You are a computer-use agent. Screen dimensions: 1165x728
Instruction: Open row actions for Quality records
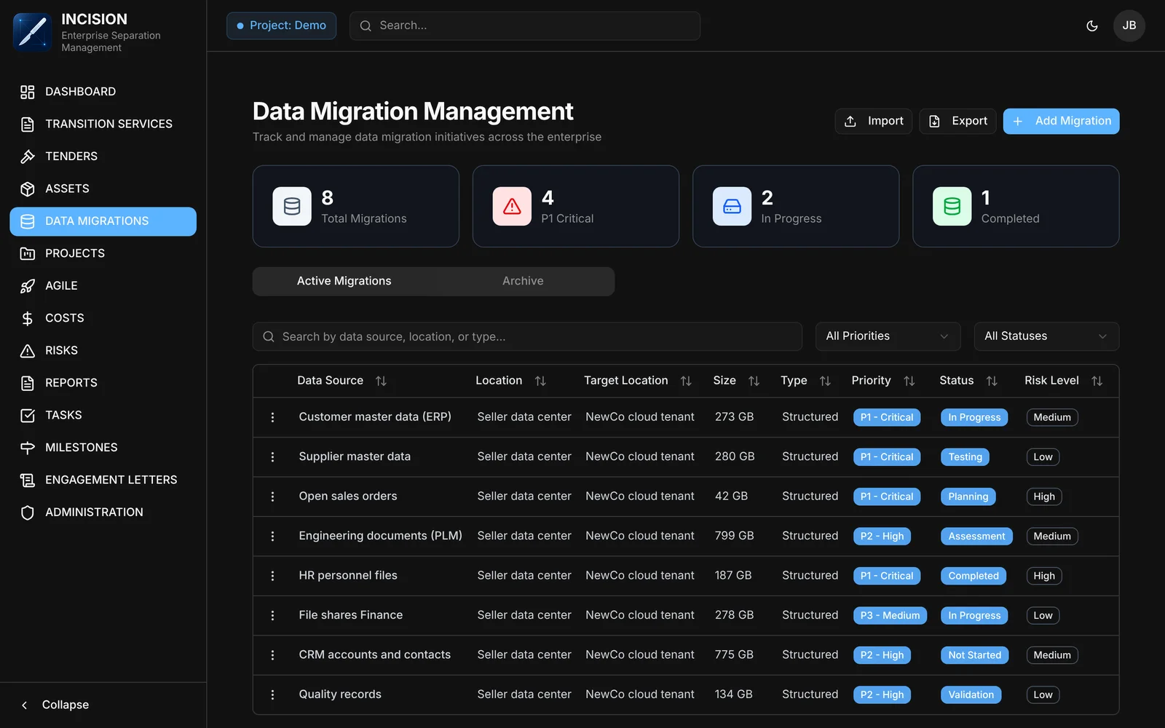[272, 695]
